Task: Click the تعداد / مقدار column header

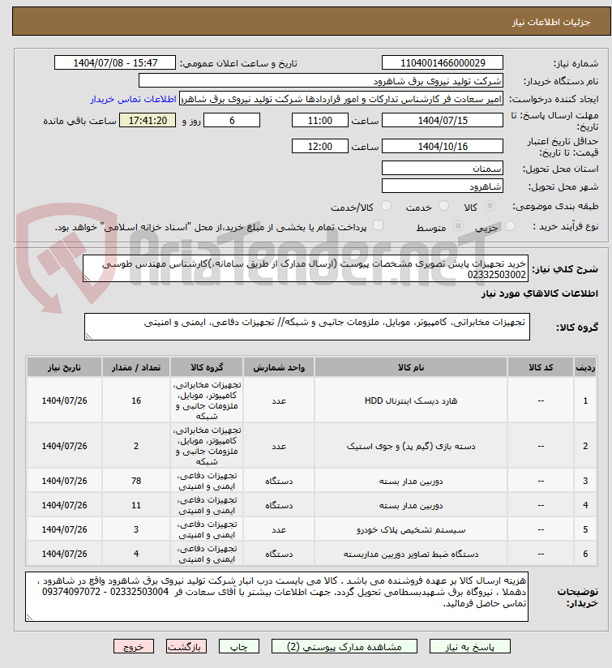Action: pos(136,367)
